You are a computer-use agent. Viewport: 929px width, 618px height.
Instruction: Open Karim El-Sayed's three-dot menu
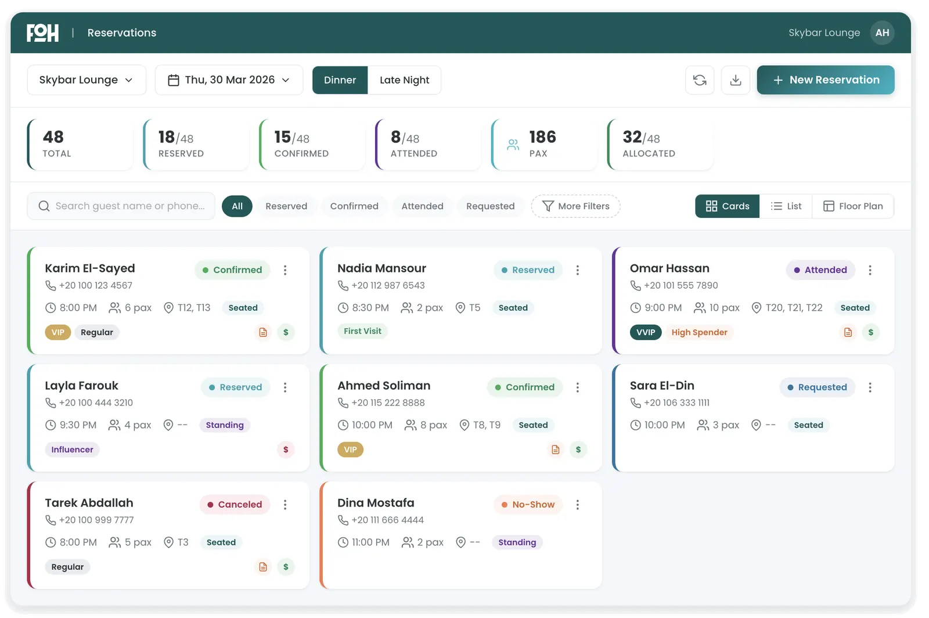pos(285,270)
